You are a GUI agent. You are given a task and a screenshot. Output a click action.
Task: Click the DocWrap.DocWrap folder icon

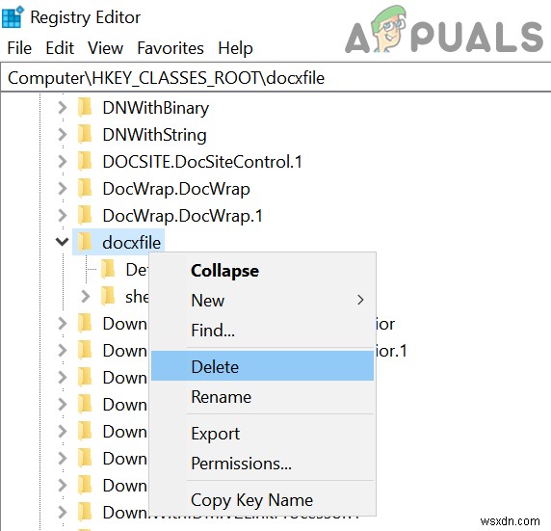[85, 188]
